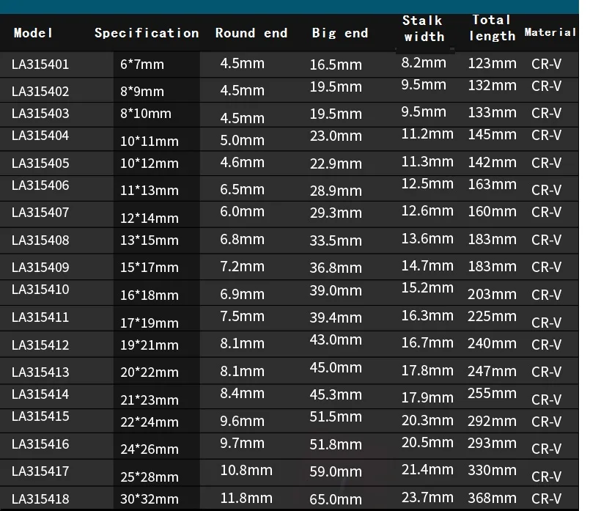The height and width of the screenshot is (511, 590).
Task: Select model LA315414 cell
Action: (40, 394)
